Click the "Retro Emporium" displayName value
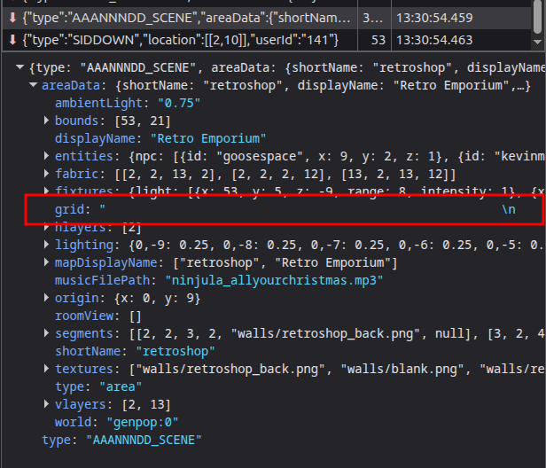This screenshot has width=546, height=468. click(208, 138)
